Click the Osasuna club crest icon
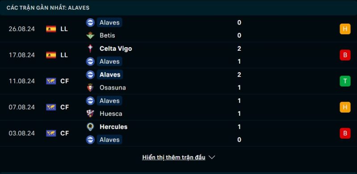This screenshot has width=357, height=174. coord(91,88)
